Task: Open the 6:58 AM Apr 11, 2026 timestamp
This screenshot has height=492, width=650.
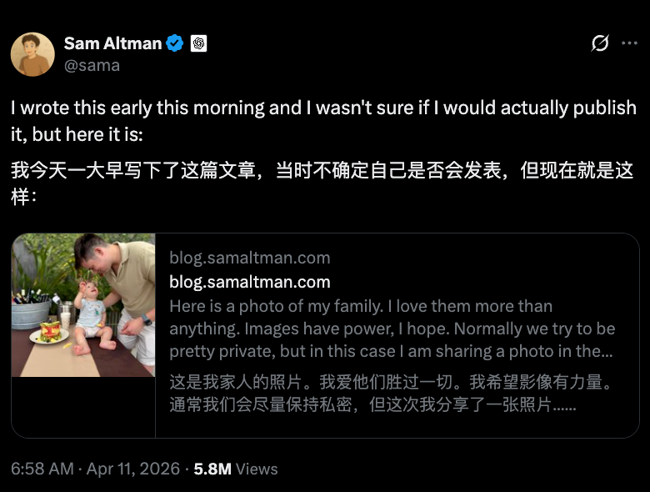Action: (x=95, y=469)
